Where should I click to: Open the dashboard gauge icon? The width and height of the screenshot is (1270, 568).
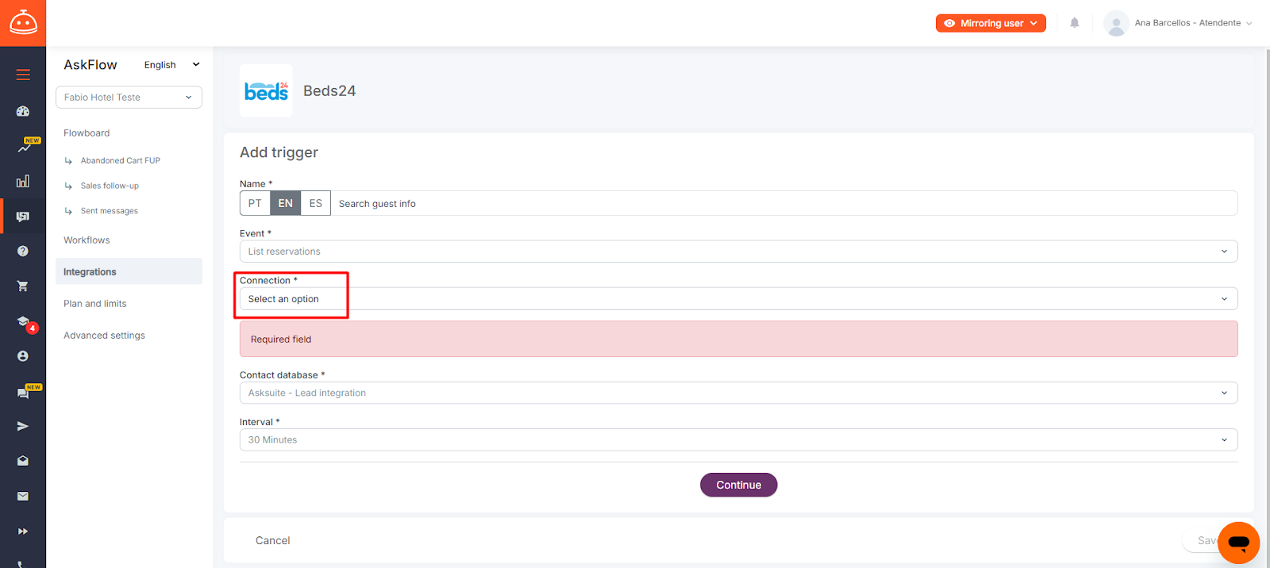[x=23, y=111]
